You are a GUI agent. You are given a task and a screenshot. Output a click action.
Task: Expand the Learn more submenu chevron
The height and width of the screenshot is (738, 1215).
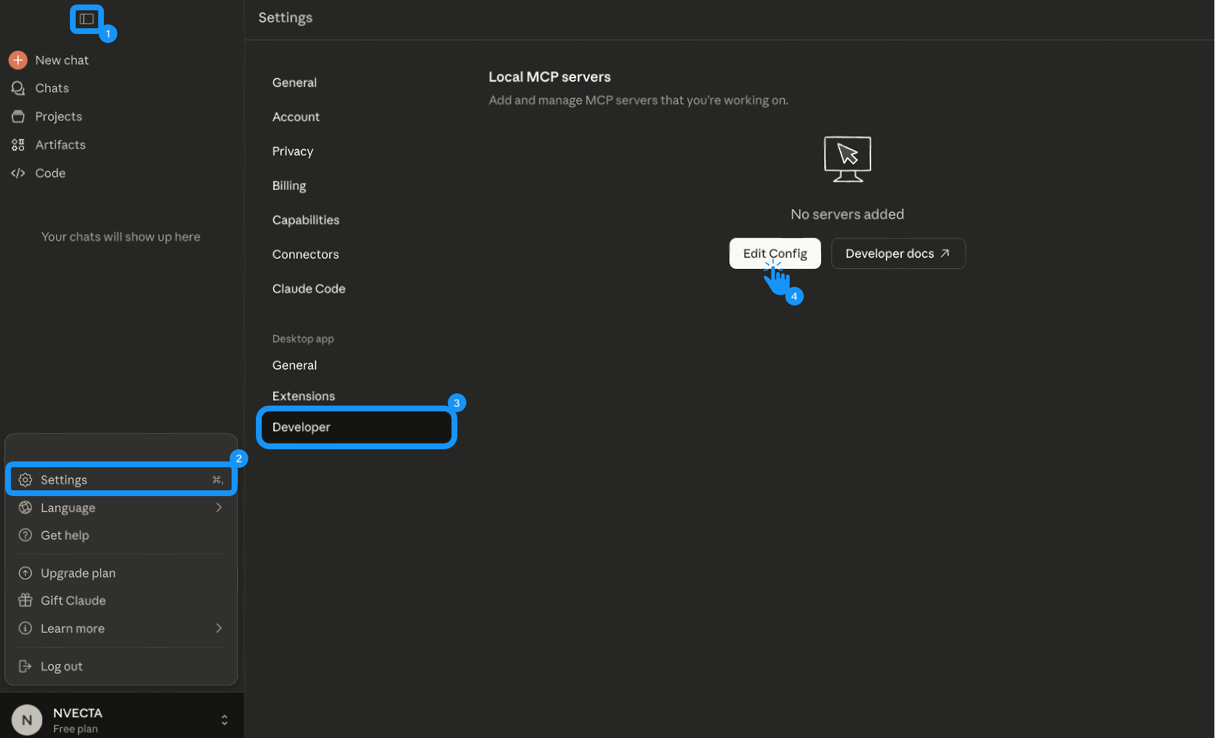(x=219, y=628)
